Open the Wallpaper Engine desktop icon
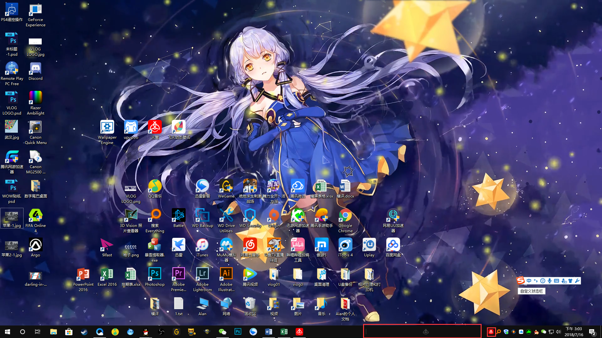 click(x=107, y=132)
